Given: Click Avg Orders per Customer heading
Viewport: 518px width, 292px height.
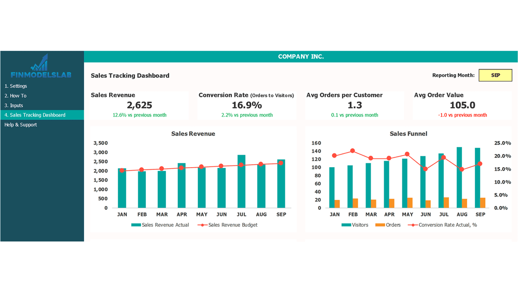Looking at the screenshot, I should click(344, 95).
